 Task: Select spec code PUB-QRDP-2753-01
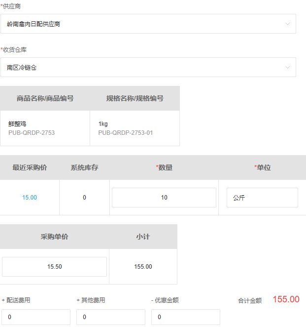126,133
